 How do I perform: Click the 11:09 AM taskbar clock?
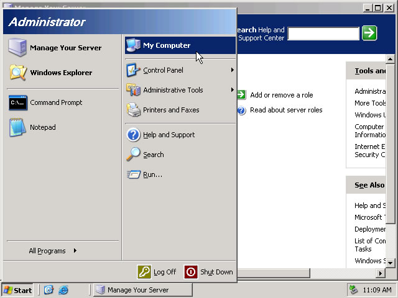[377, 290]
